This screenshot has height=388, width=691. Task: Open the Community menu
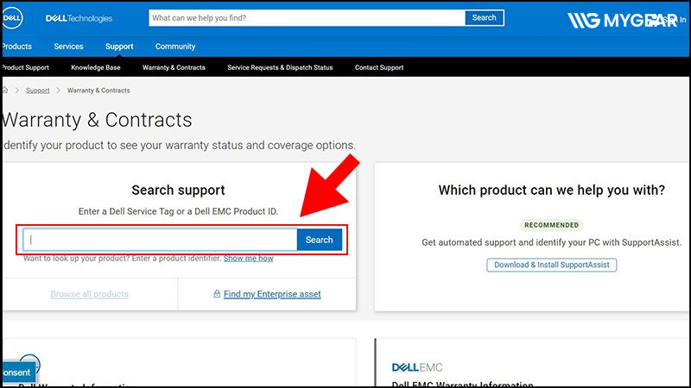click(x=175, y=47)
